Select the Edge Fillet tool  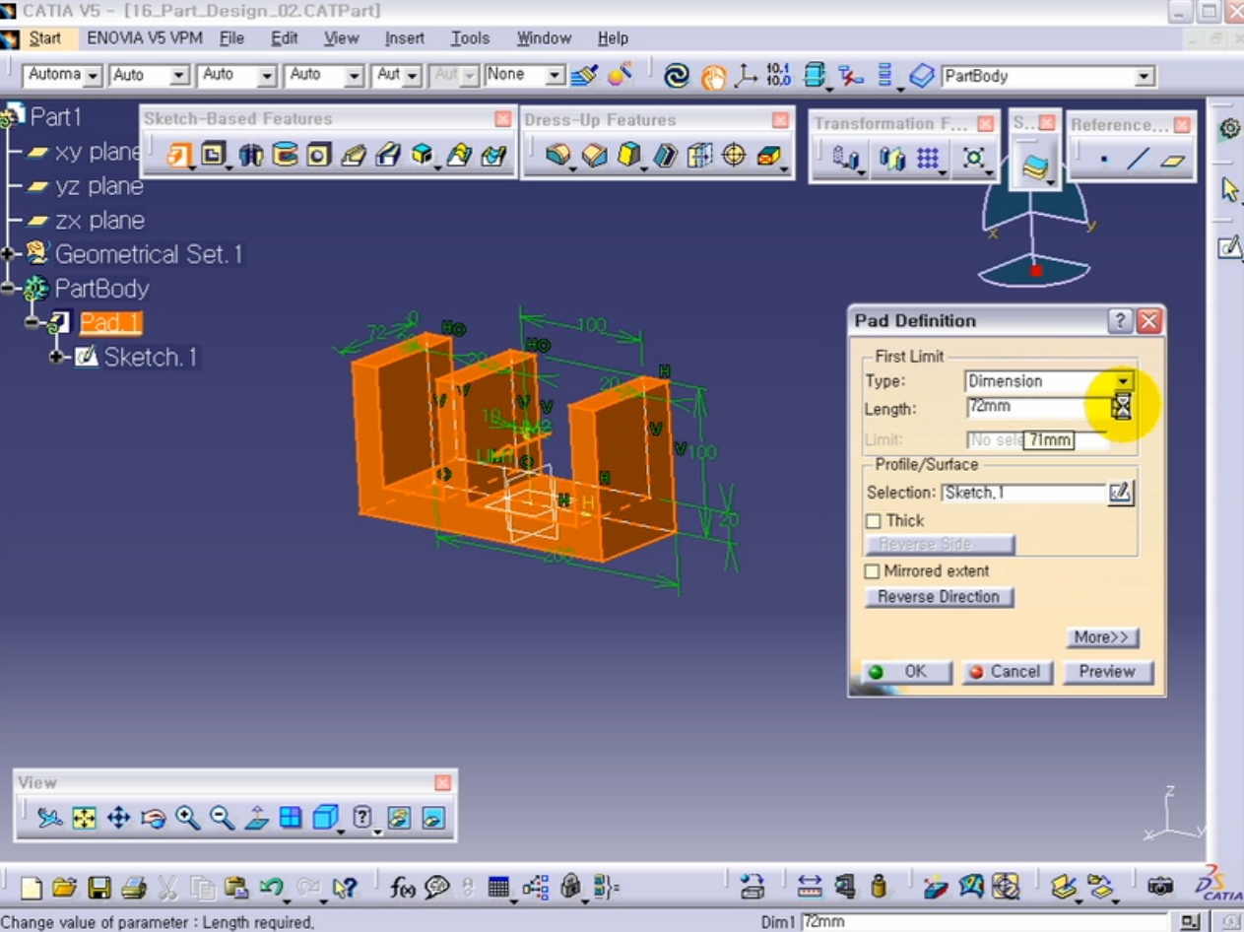559,154
